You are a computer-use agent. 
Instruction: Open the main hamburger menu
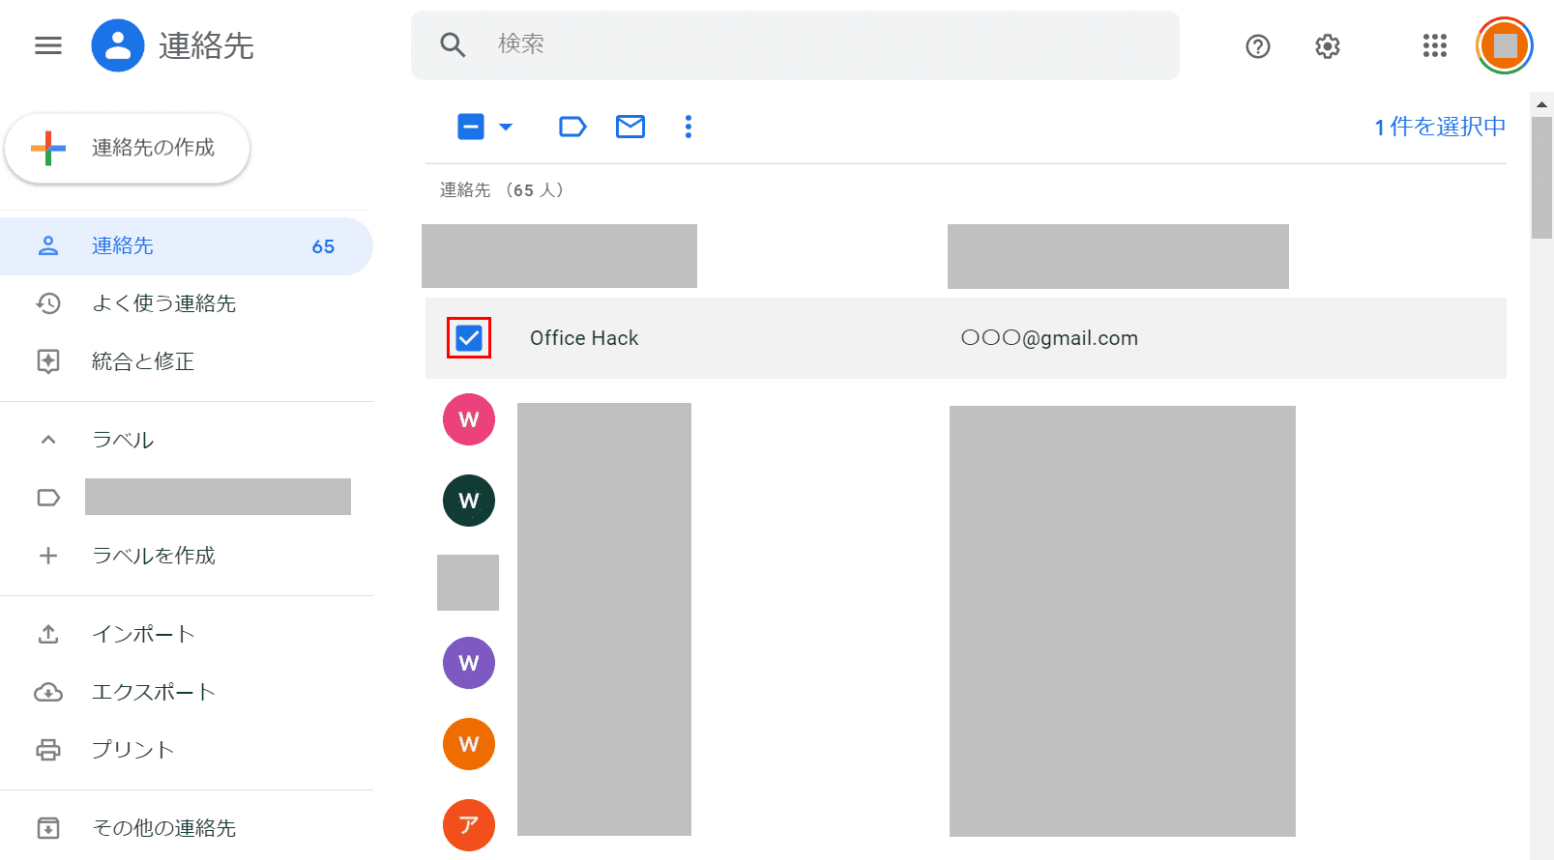[48, 45]
